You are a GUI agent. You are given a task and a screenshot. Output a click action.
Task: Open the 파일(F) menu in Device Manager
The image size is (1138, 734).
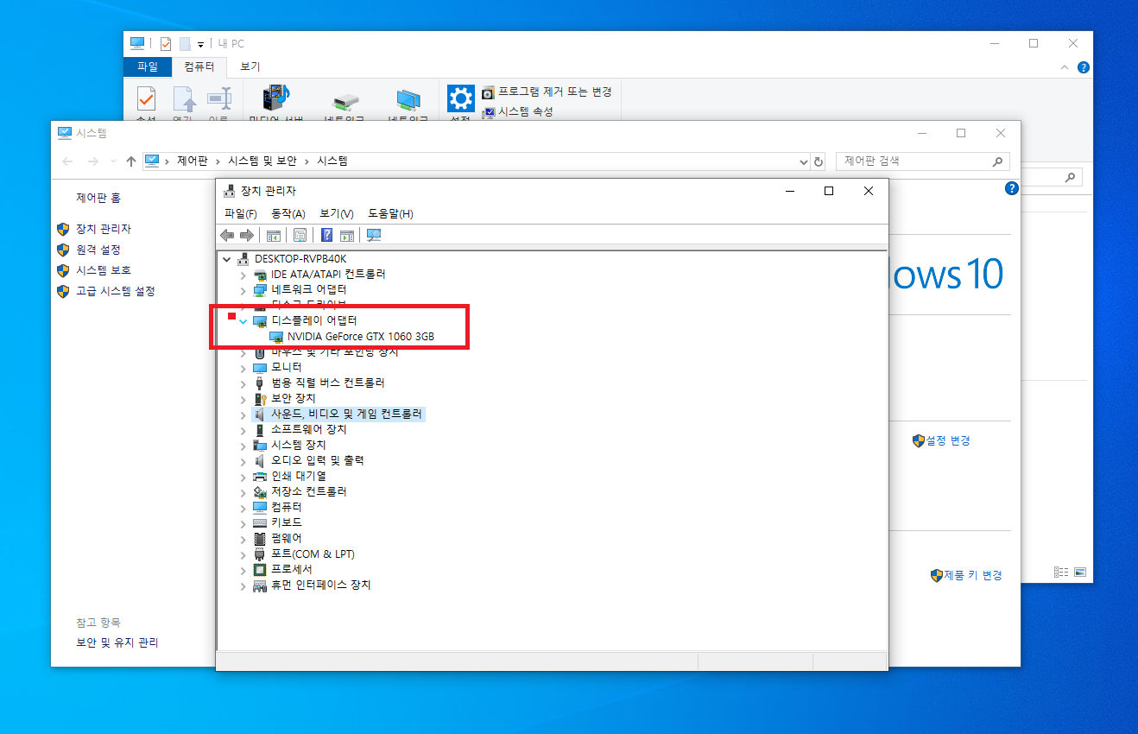(x=241, y=213)
